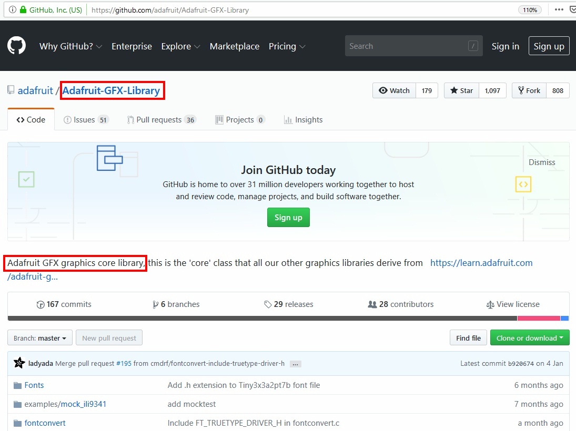Go to Enterprise page
The width and height of the screenshot is (576, 431).
tap(132, 46)
